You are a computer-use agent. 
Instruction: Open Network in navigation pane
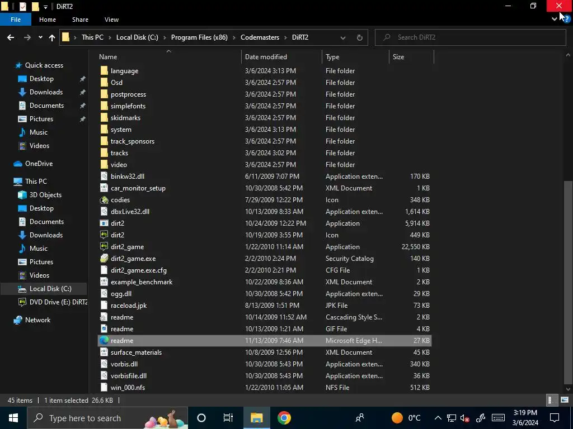coord(37,320)
